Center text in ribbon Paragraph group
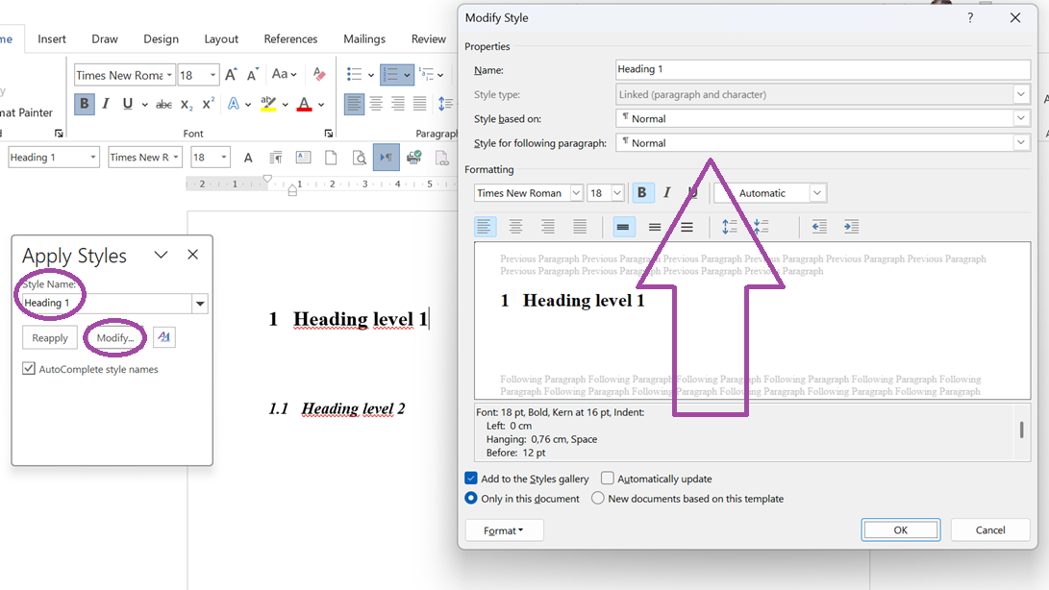The image size is (1049, 590). [x=376, y=104]
